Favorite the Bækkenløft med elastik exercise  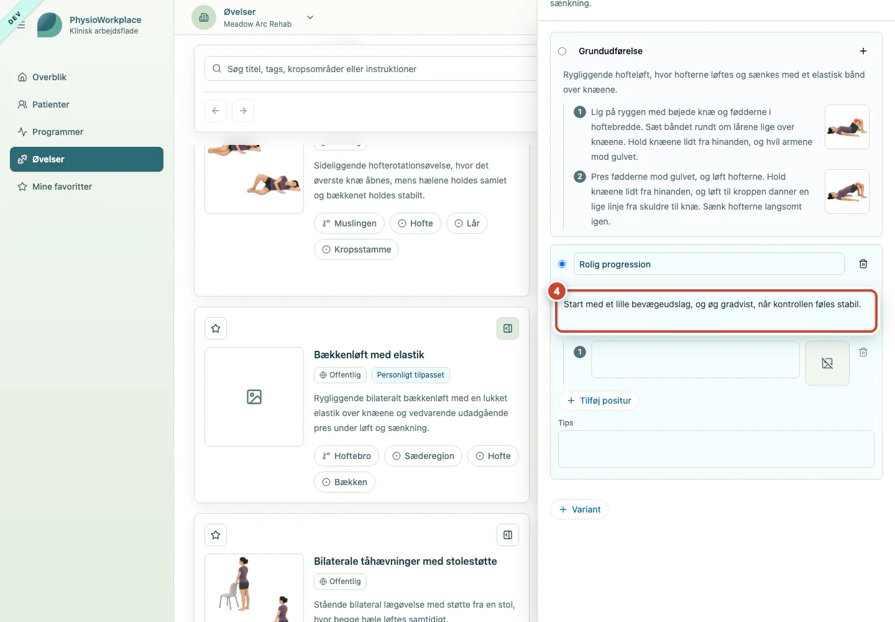pyautogui.click(x=216, y=328)
